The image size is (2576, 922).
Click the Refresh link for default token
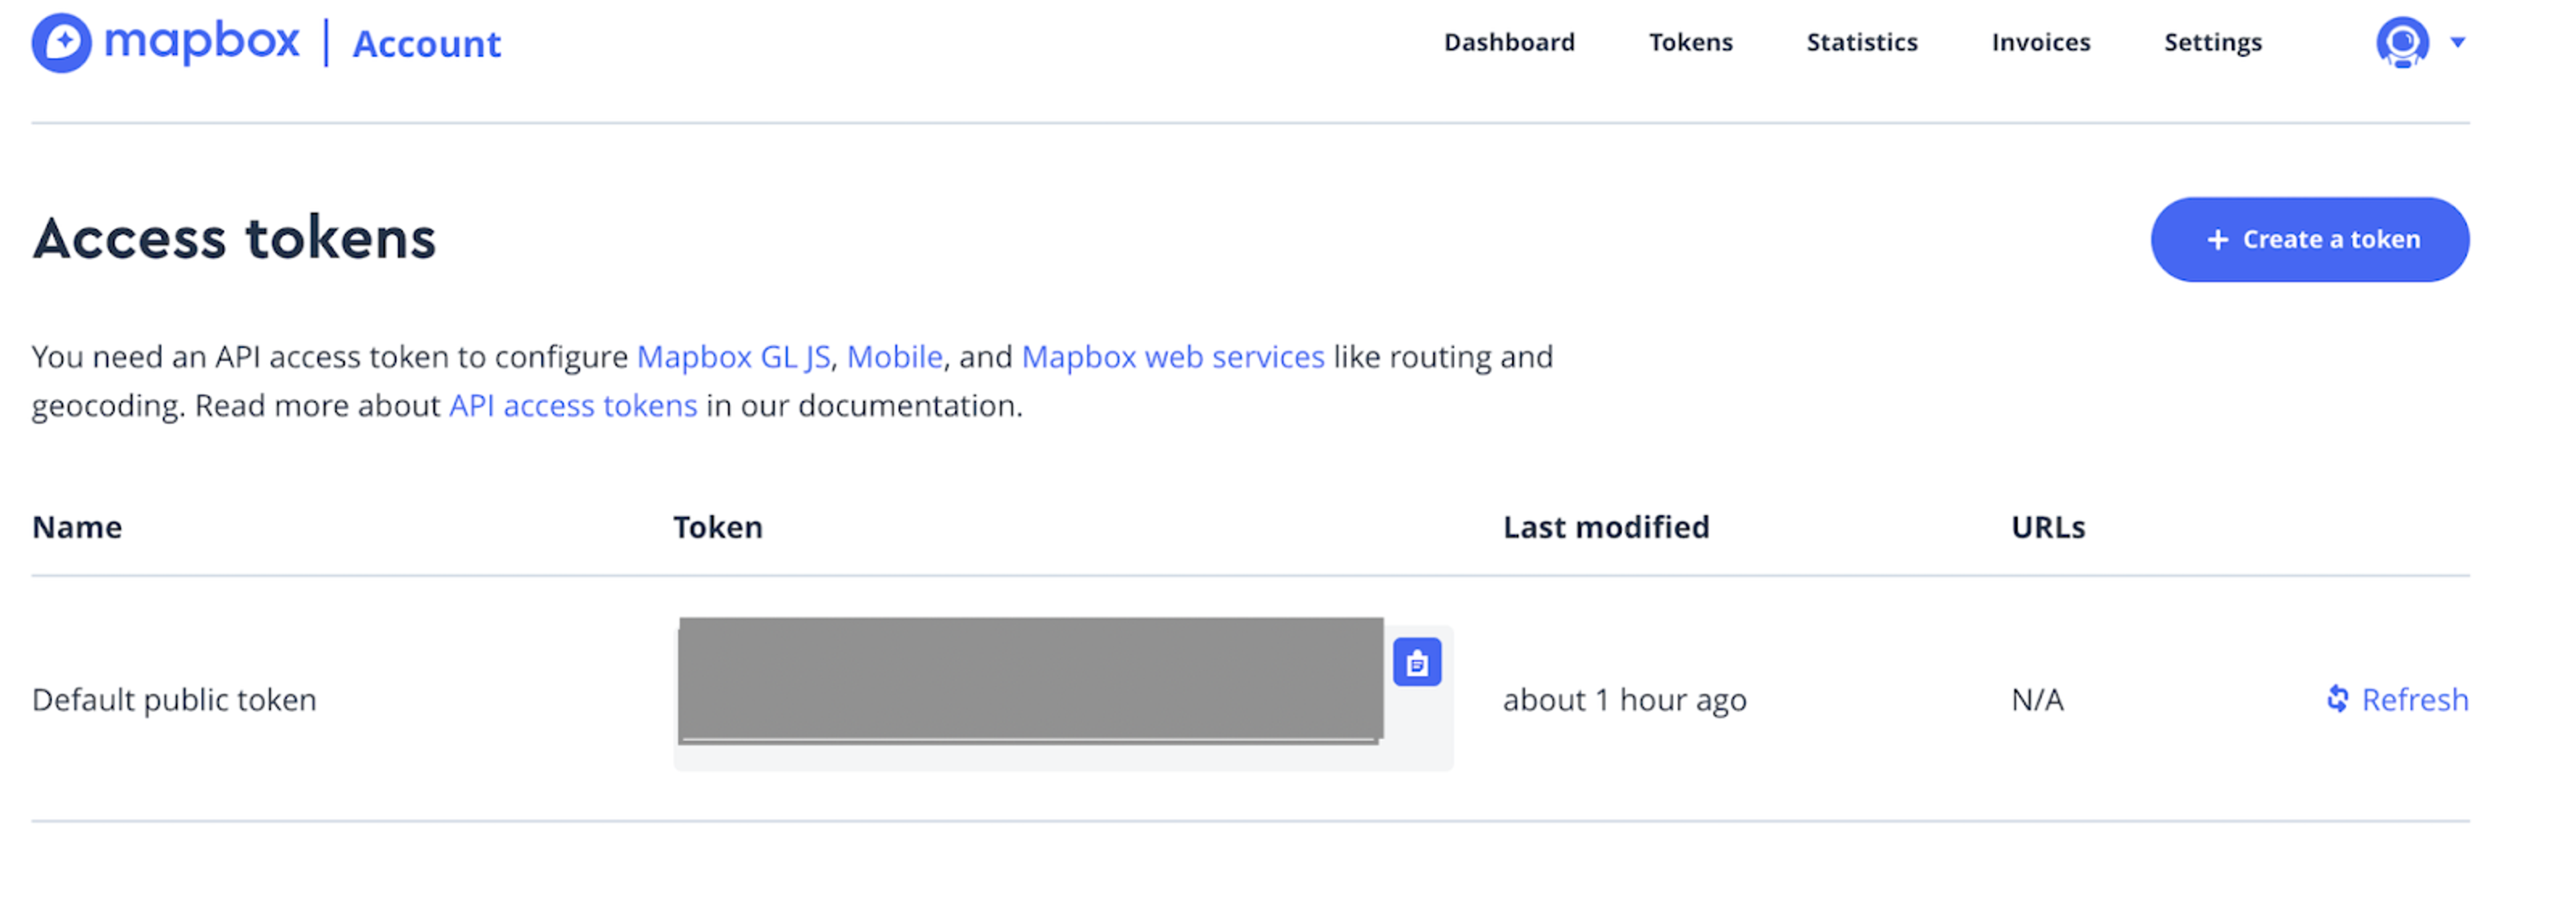point(2414,699)
